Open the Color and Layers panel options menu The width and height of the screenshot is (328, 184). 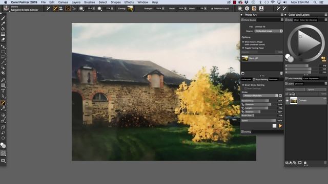(x=326, y=15)
